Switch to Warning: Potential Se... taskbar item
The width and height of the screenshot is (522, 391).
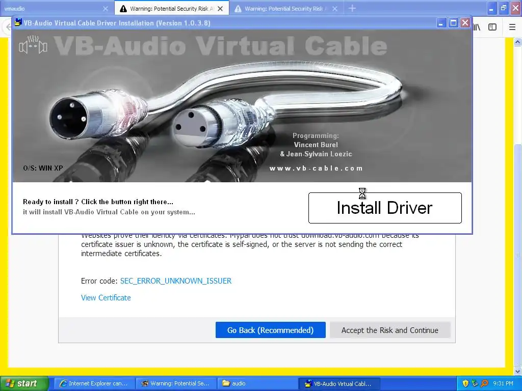point(176,383)
